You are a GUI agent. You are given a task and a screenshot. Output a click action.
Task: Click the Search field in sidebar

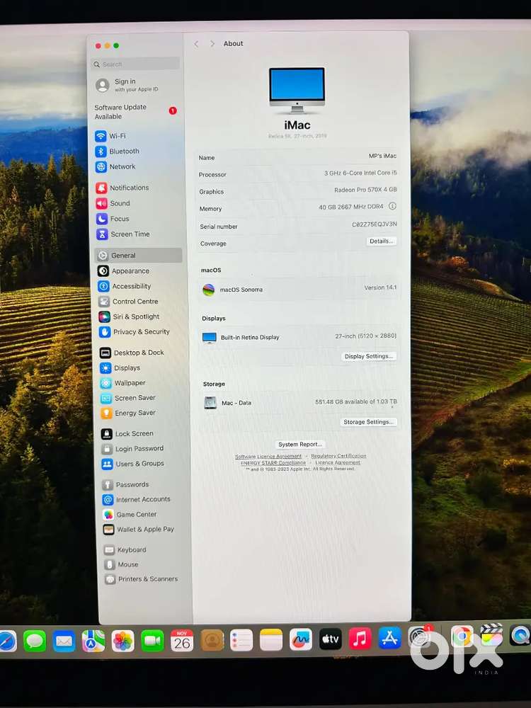[x=136, y=64]
